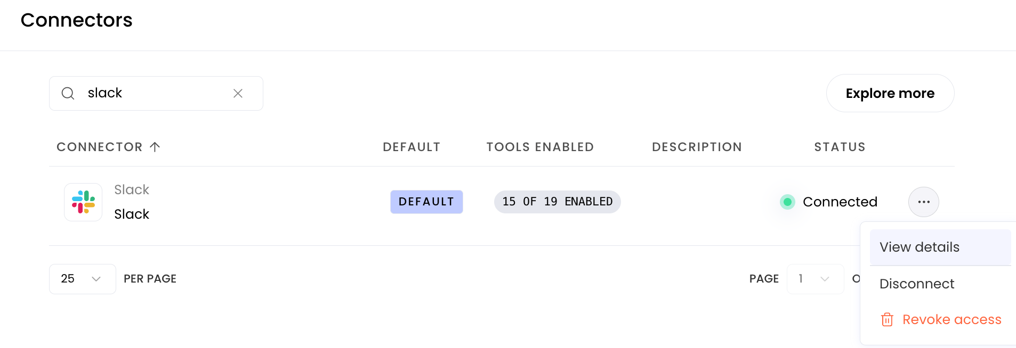Click the DEFAULT badge on Slack row

click(426, 202)
